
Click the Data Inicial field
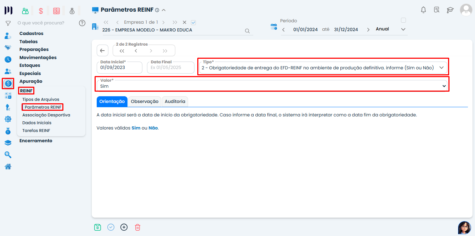click(119, 67)
